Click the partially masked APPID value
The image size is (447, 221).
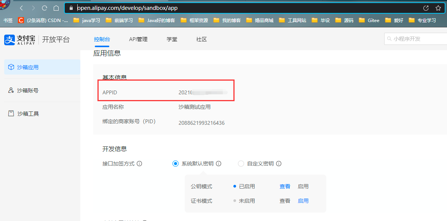203,92
